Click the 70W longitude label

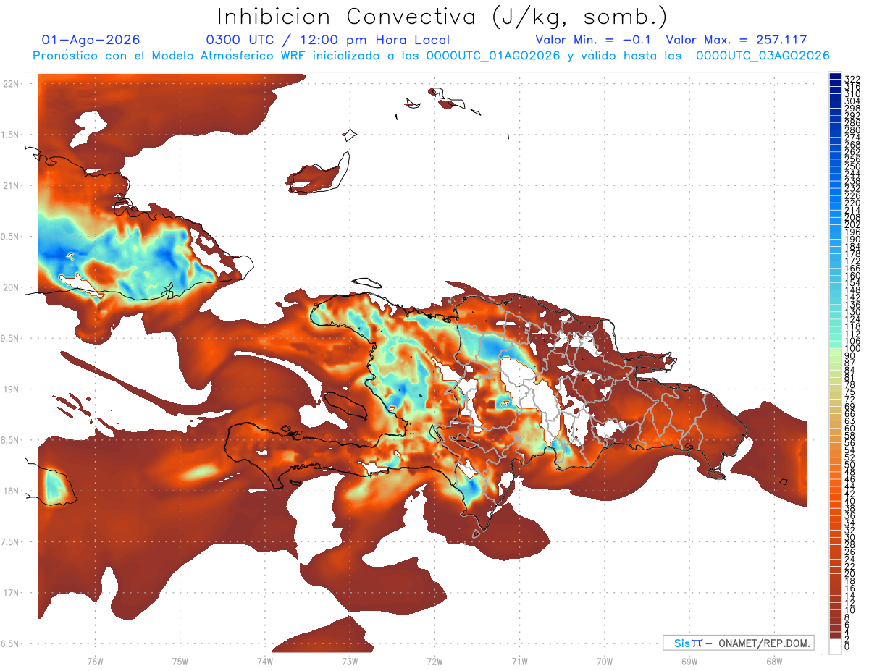point(605,662)
